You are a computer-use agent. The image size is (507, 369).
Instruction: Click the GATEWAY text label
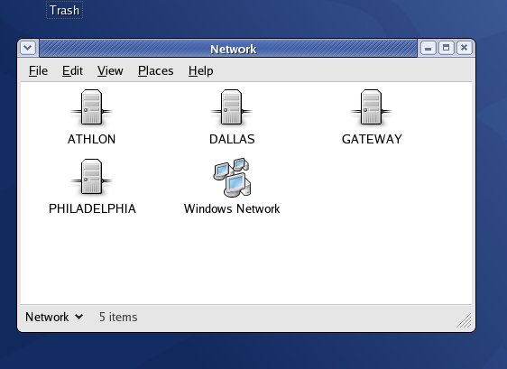point(372,139)
